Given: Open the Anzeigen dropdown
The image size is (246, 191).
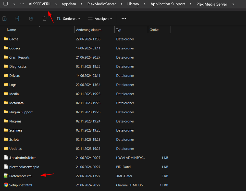Looking at the screenshot, I should pyautogui.click(x=100, y=19).
